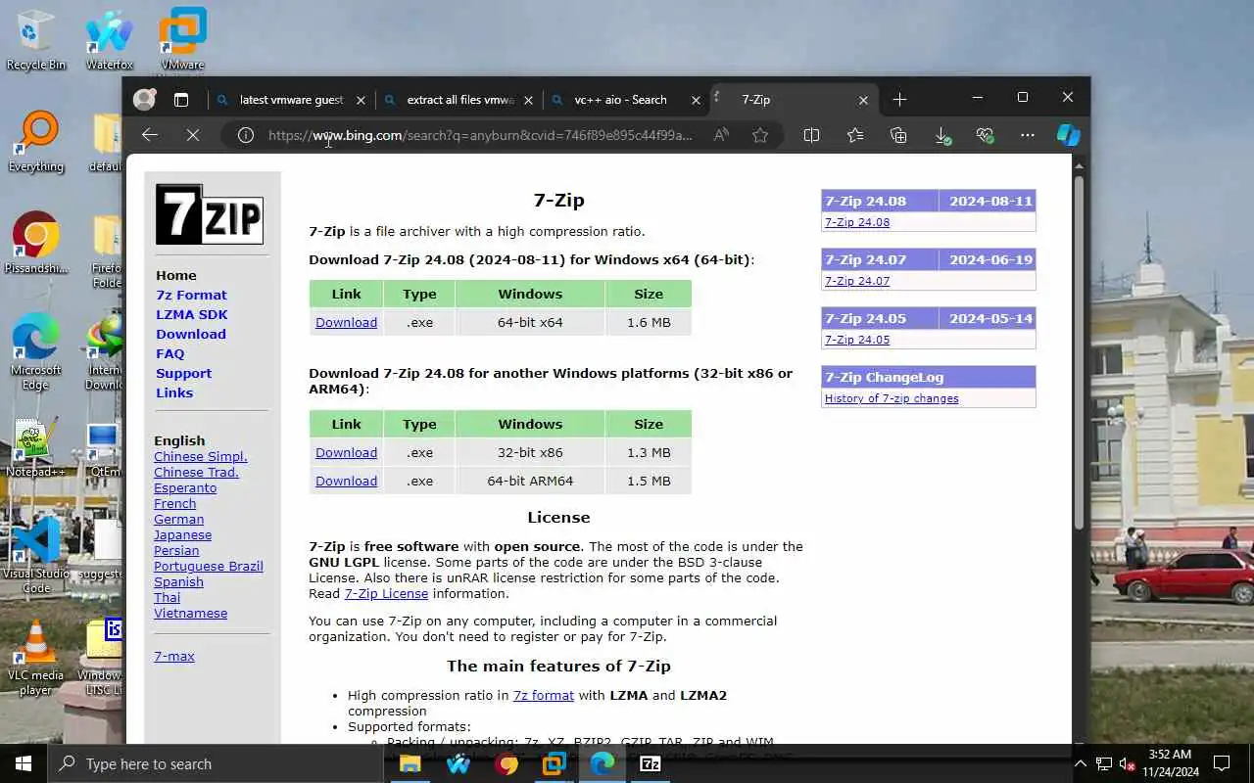Switch language to Chinese Simpl.

[x=201, y=456]
